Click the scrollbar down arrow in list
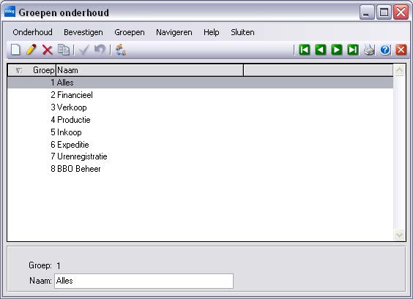Screen dimensions: 413x299 tap(399, 235)
